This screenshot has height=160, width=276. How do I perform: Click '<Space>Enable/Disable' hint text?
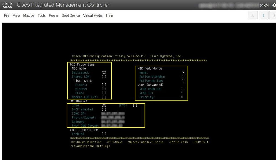tap(146, 142)
